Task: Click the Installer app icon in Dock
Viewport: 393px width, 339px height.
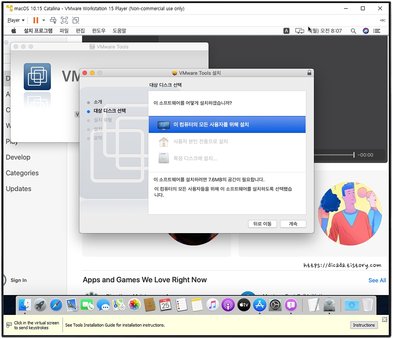Action: [329, 305]
